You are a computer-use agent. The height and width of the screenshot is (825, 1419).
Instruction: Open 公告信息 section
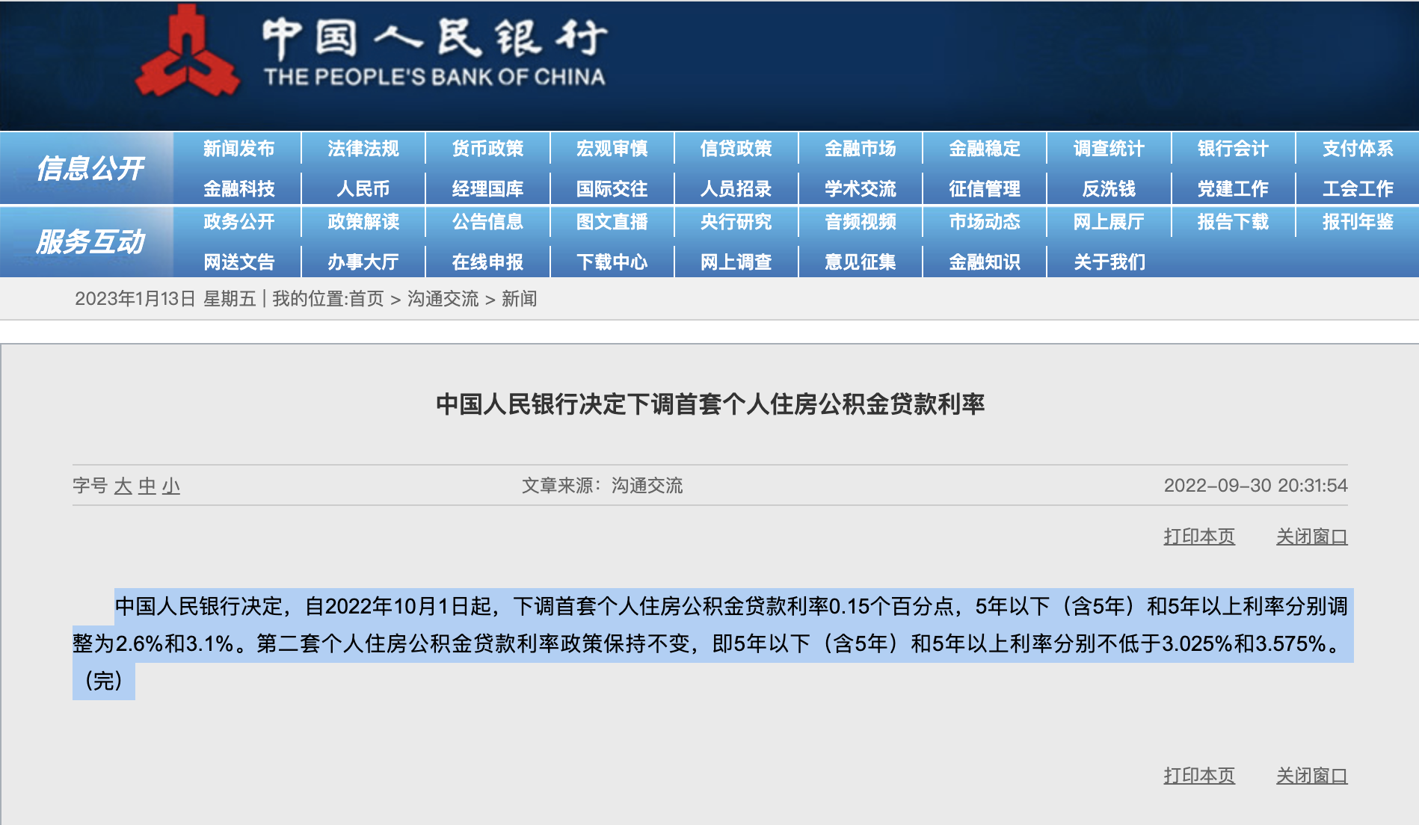[487, 222]
